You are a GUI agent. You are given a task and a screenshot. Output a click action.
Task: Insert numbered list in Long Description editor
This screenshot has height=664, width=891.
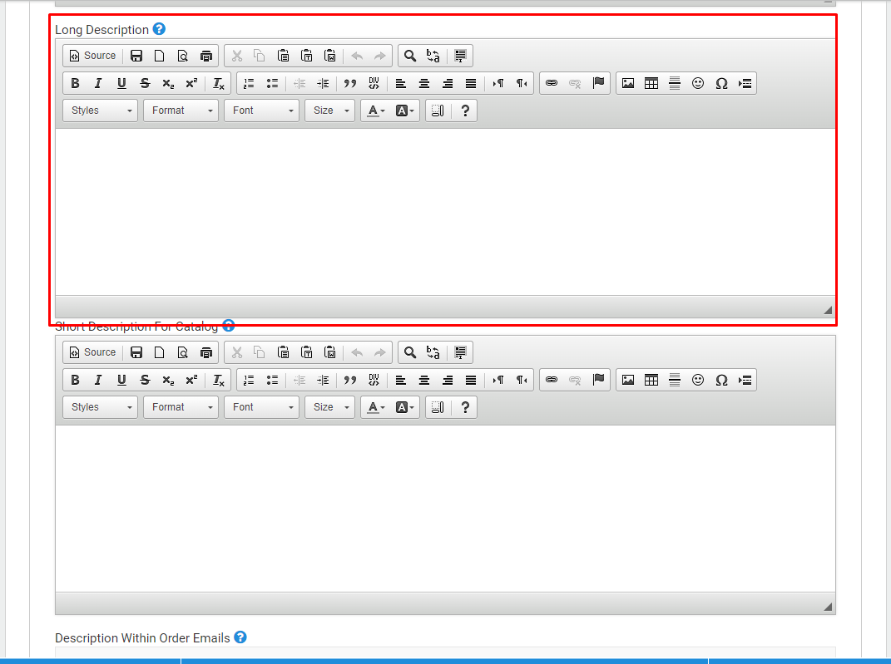pyautogui.click(x=249, y=83)
